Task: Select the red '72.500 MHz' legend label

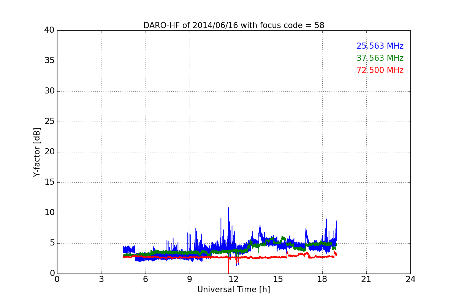Action: (x=380, y=70)
